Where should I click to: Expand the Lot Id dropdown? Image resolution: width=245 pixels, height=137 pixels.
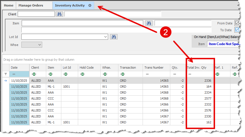(106, 37)
